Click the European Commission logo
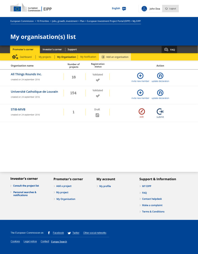The image size is (198, 254). pyautogui.click(x=26, y=8)
